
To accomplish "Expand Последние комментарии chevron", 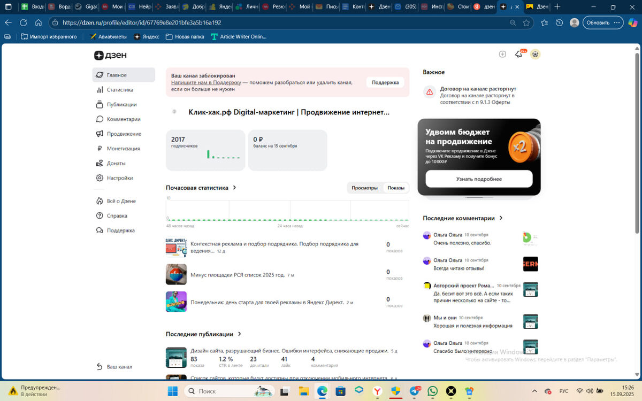I will click(x=501, y=218).
